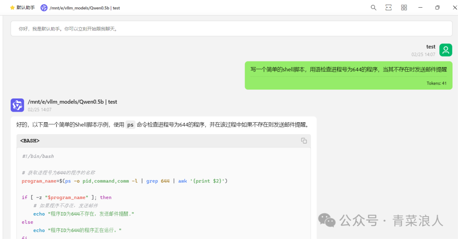Click the program_name assignment code line

[124, 181]
